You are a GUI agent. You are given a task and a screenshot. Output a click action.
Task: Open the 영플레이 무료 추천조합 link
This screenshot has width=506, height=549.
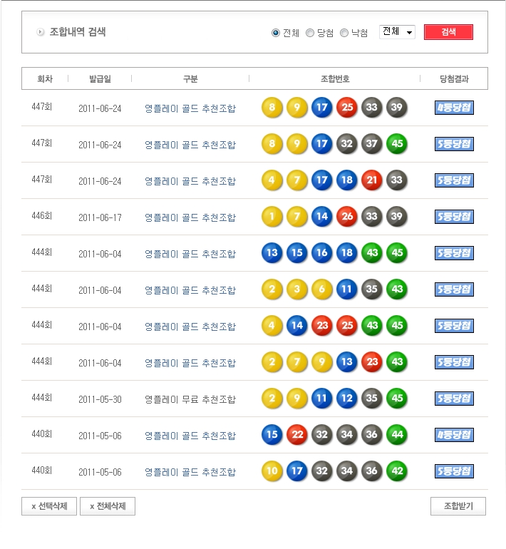click(190, 399)
